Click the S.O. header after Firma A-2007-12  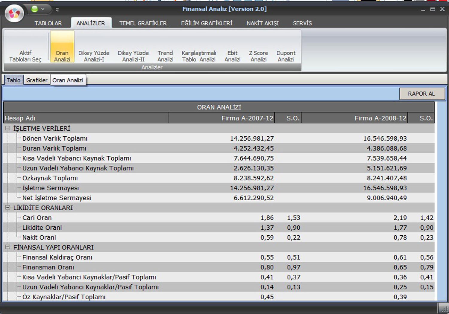coord(288,118)
